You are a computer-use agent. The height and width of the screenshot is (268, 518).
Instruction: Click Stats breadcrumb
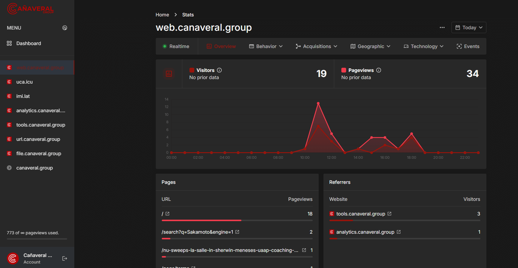pyautogui.click(x=188, y=15)
